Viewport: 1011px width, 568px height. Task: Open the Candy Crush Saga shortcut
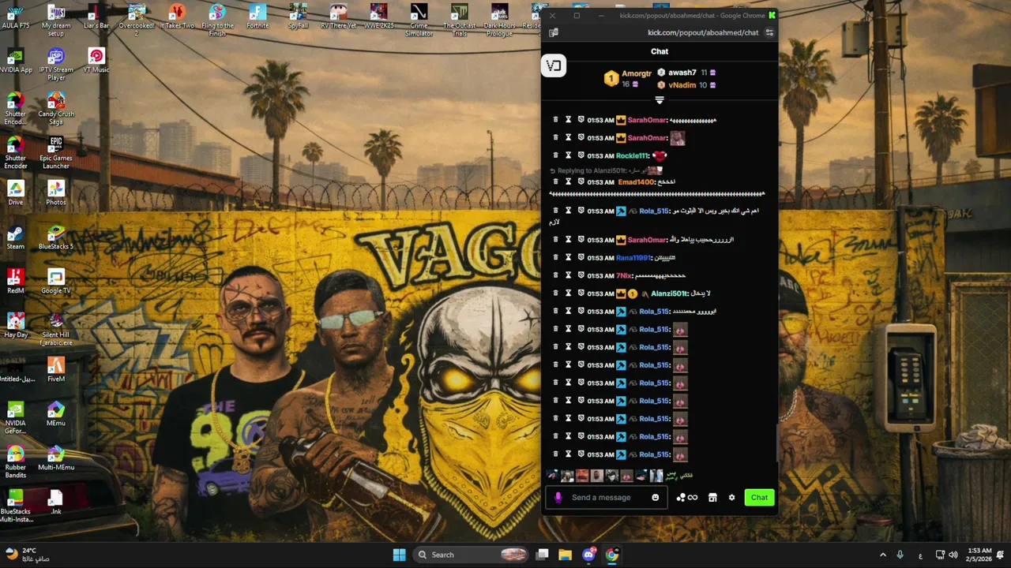55,109
